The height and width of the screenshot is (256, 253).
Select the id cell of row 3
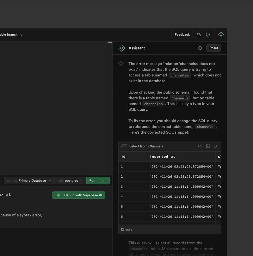click(133, 186)
